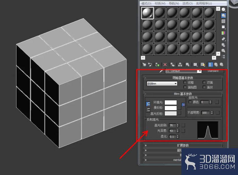Open the 选项(O) menu
This screenshot has width=238, height=175.
188,3
